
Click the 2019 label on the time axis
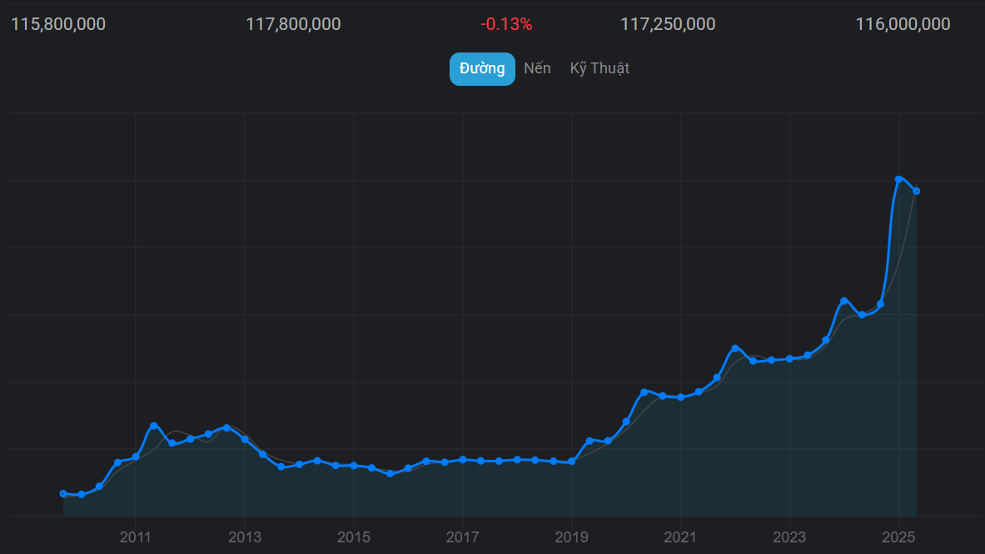click(571, 537)
